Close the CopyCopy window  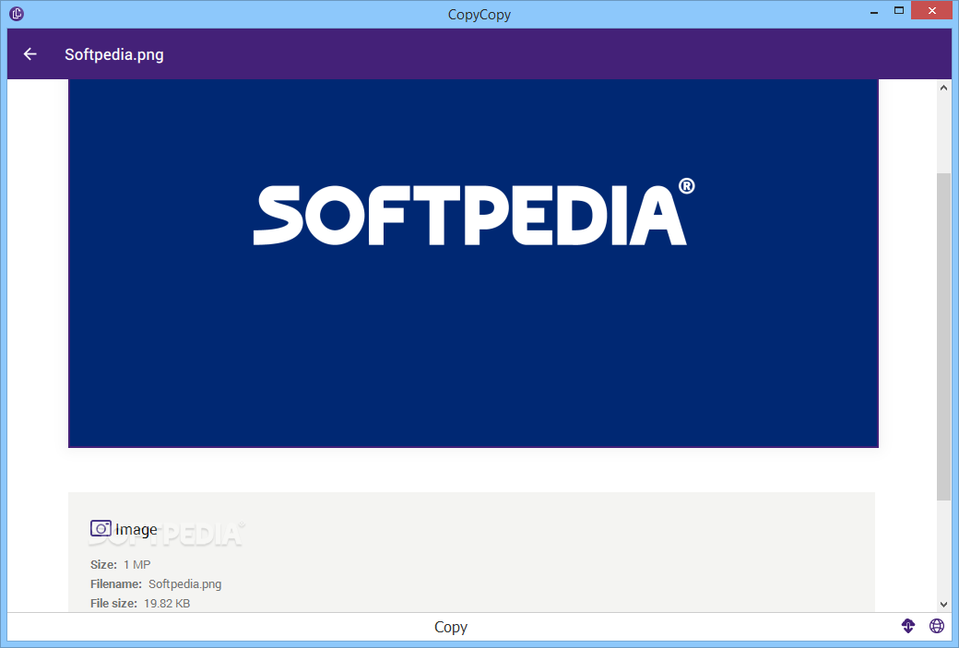(931, 10)
